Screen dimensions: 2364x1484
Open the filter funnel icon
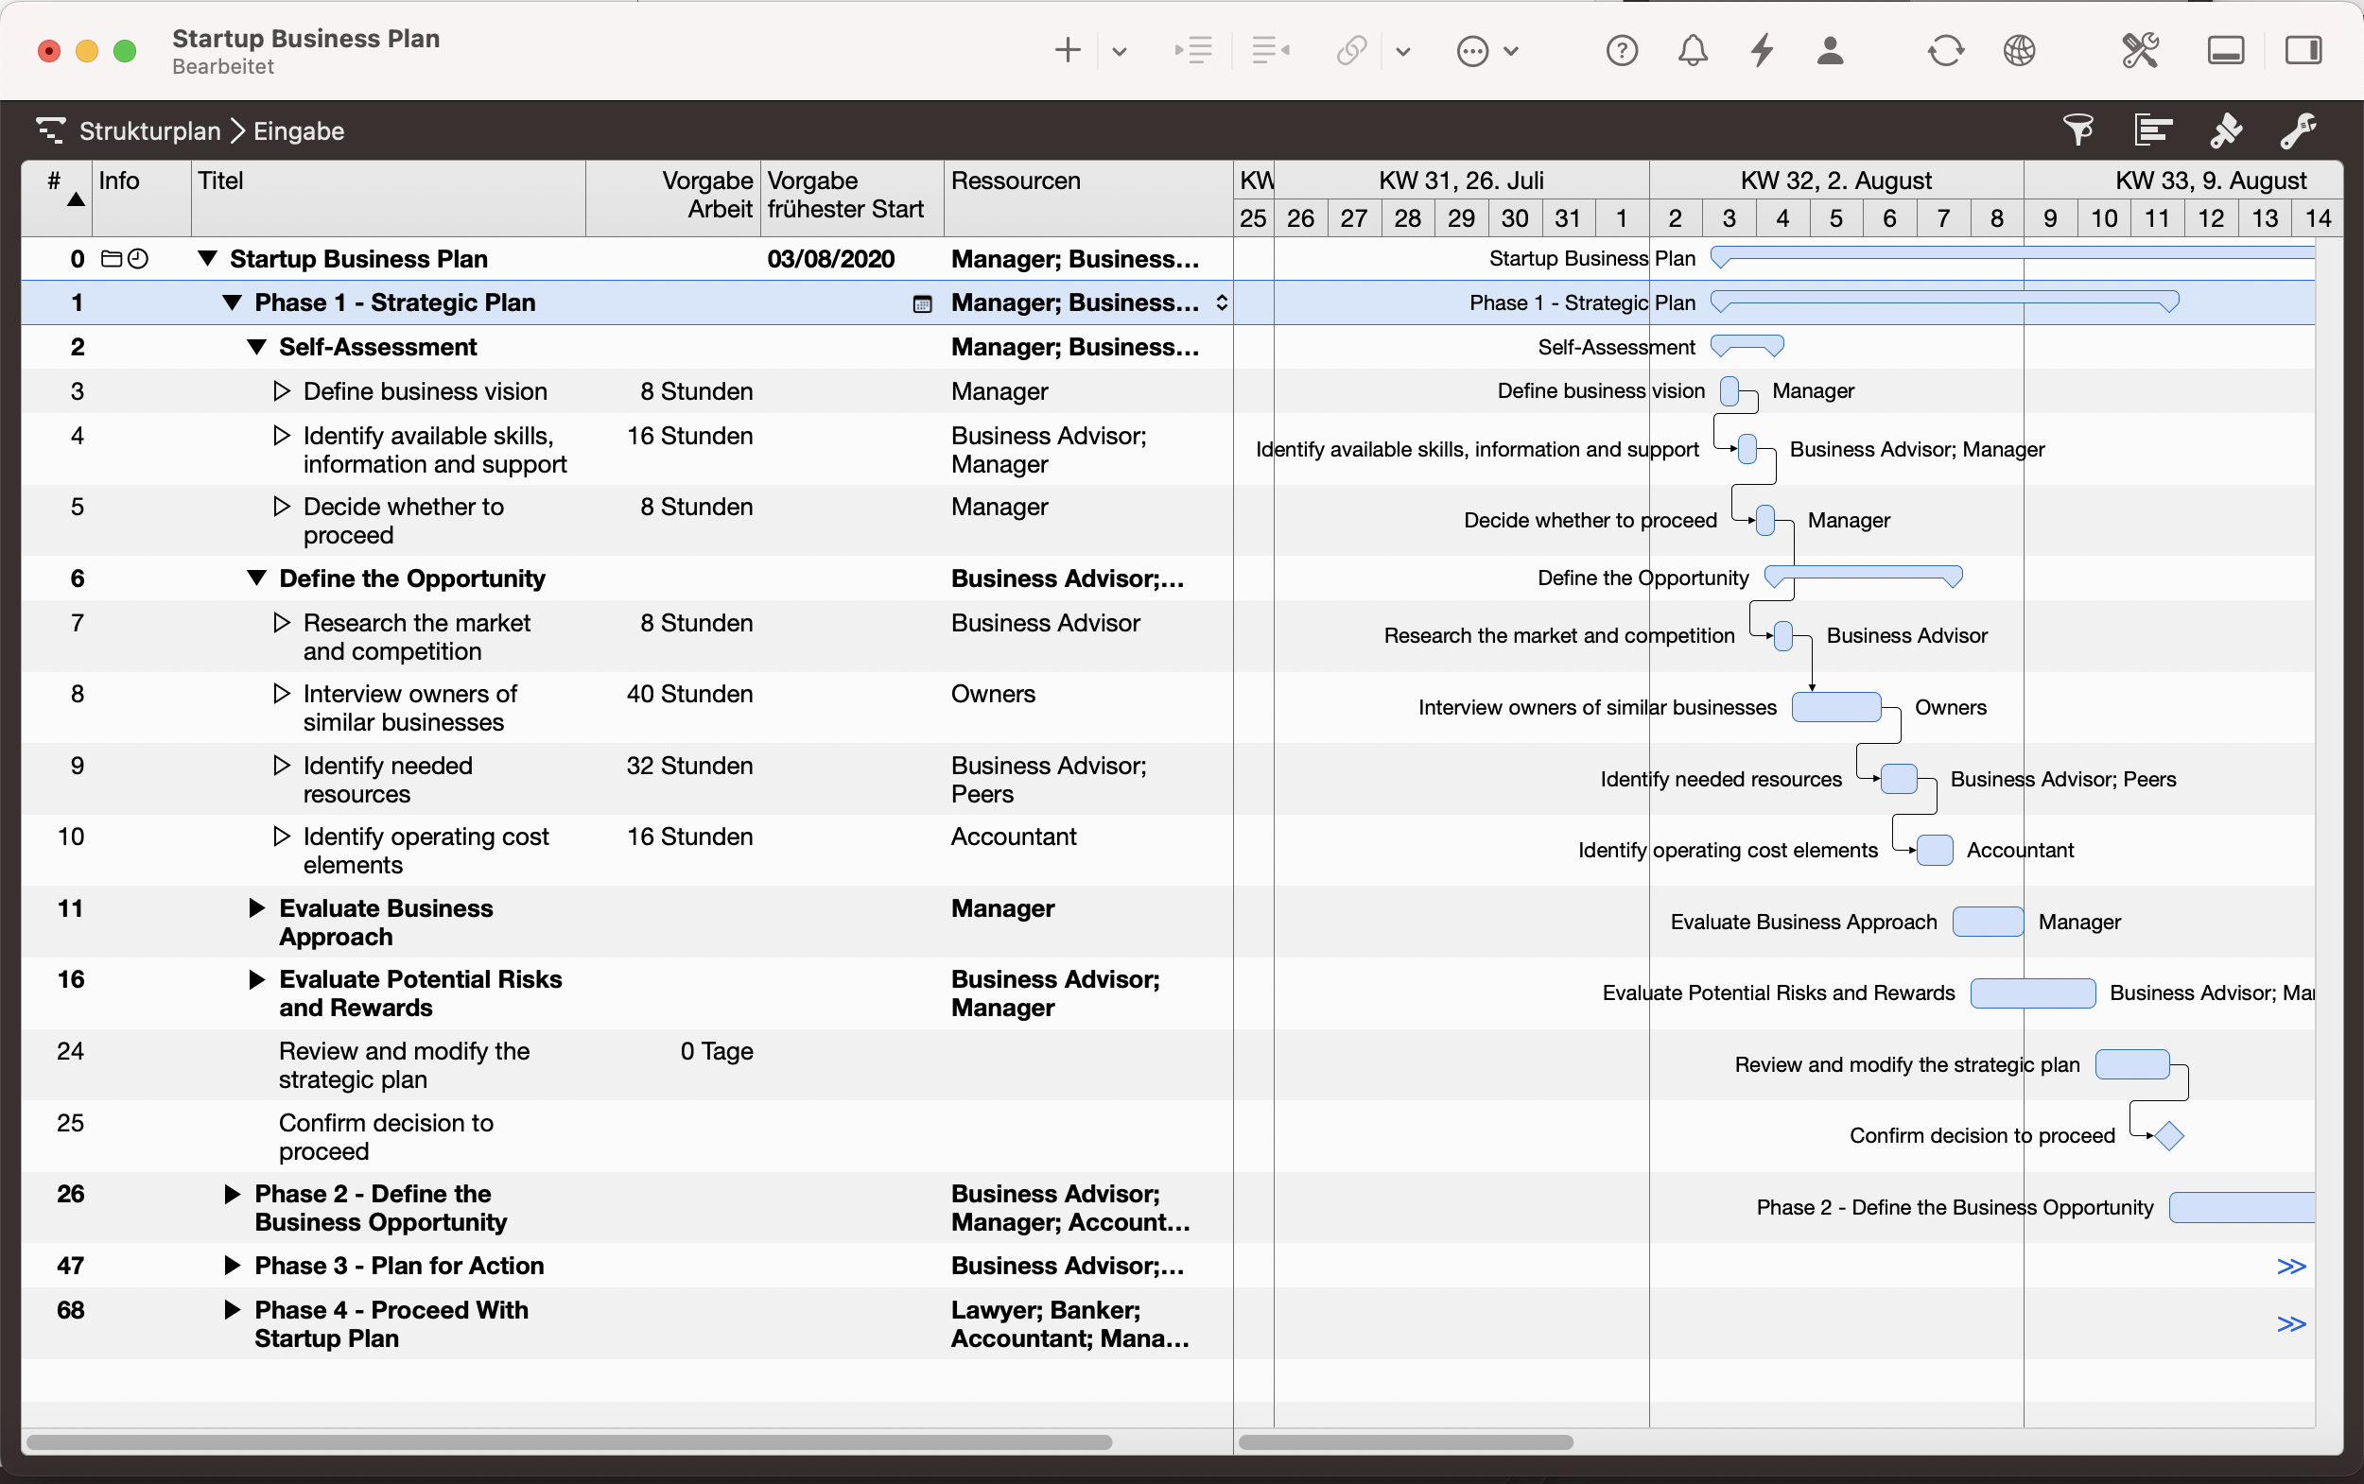coord(2077,130)
